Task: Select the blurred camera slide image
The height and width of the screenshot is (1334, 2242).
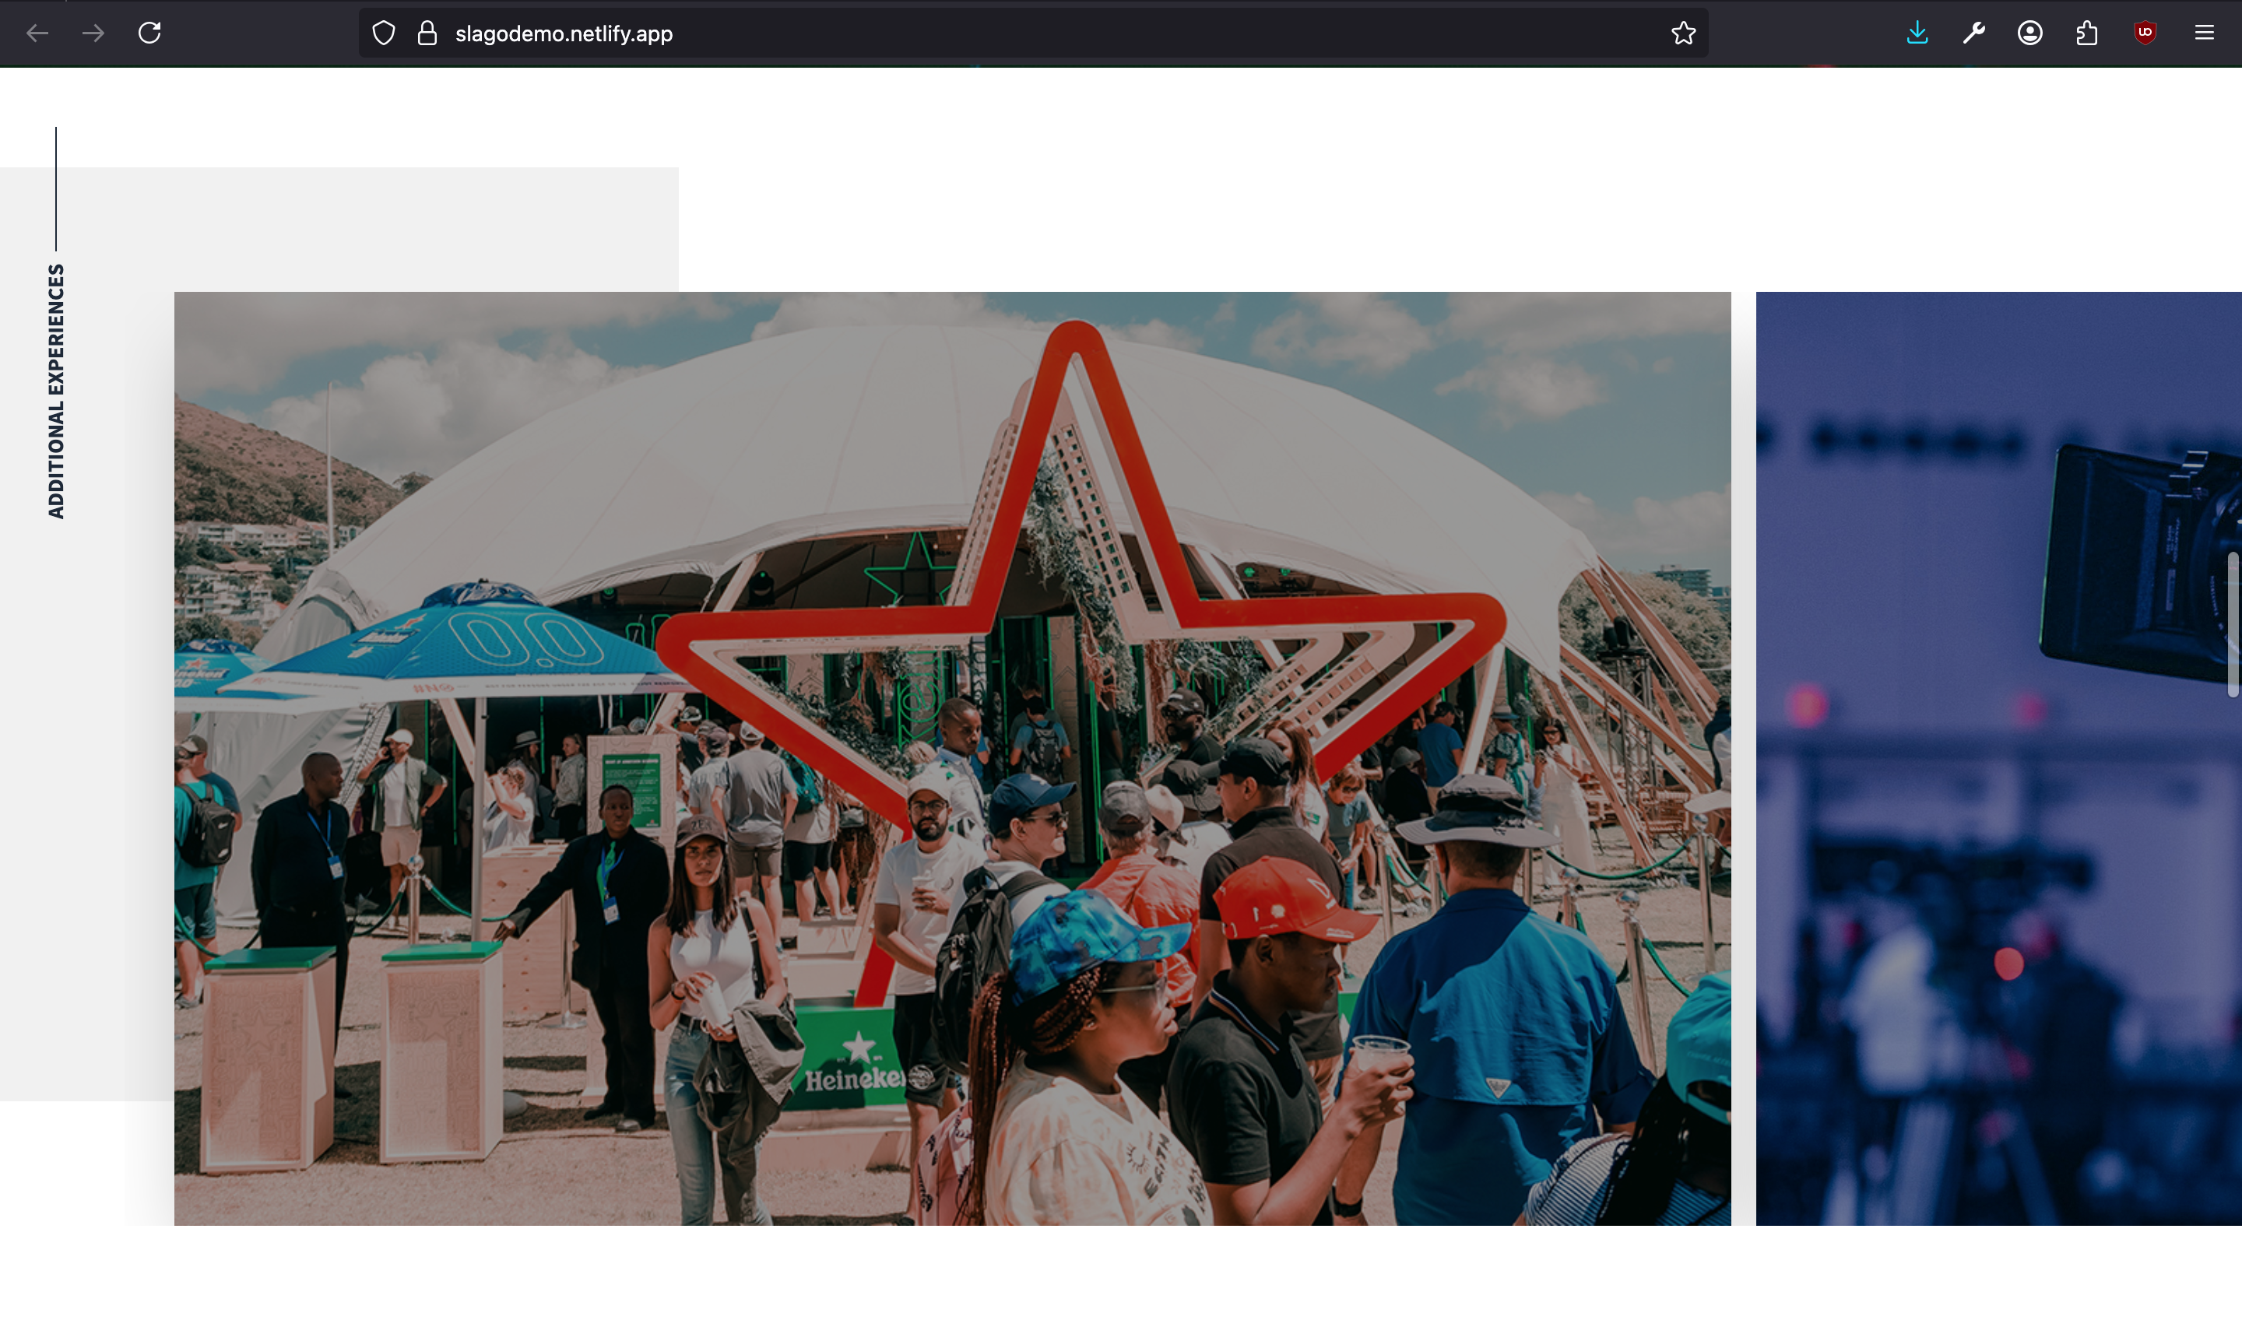Action: point(1998,758)
